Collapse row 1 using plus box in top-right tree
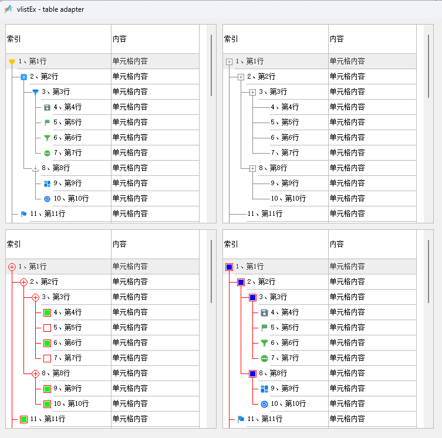 click(229, 62)
